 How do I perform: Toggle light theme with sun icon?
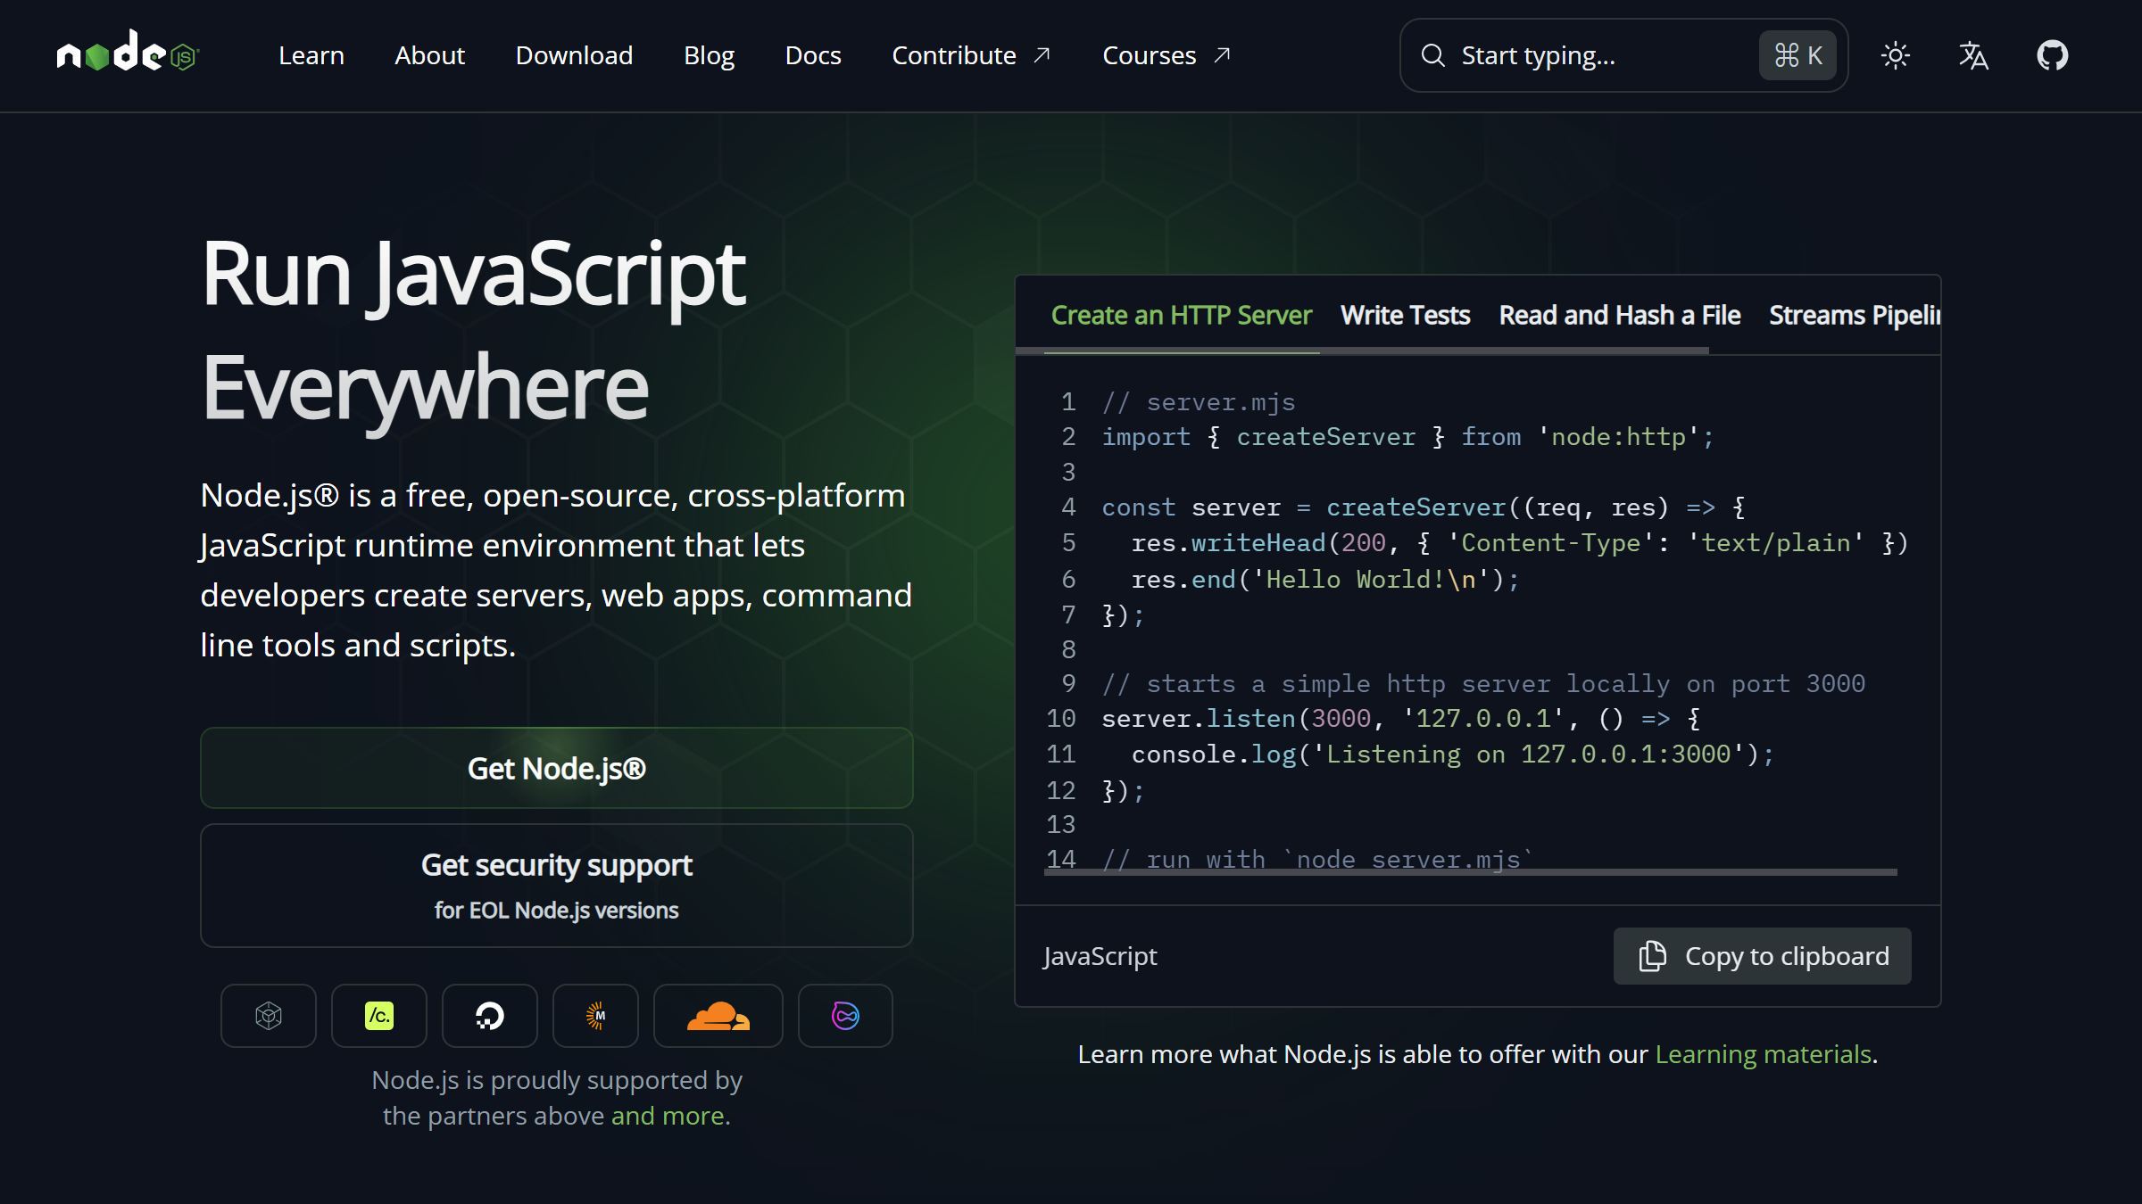(x=1895, y=55)
